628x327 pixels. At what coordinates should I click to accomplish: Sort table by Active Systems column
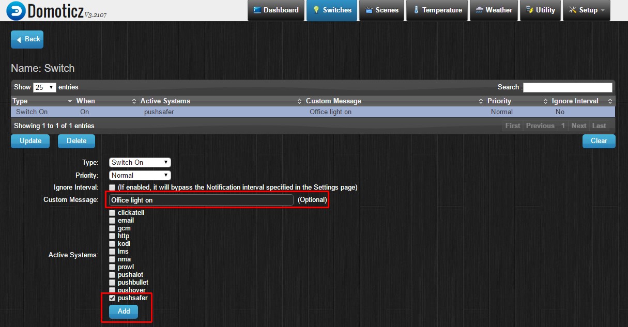point(221,101)
